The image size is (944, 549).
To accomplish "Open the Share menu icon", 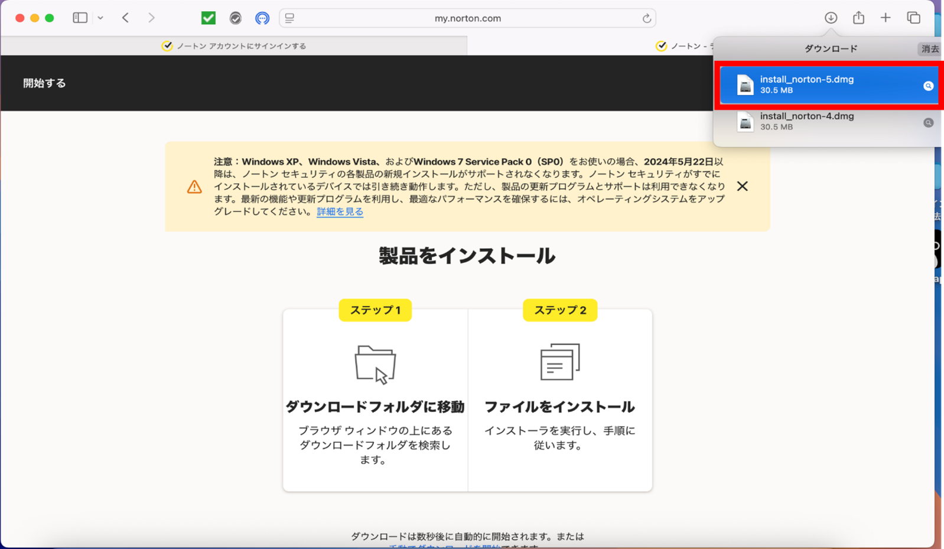I will [858, 18].
